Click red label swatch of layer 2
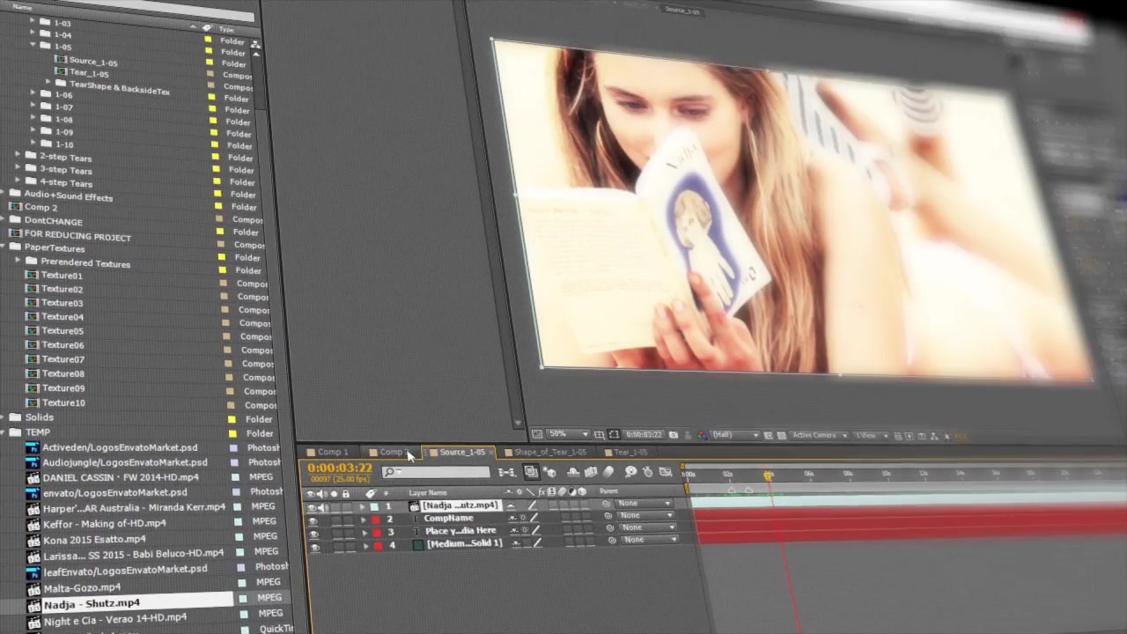The image size is (1127, 634). pos(375,520)
